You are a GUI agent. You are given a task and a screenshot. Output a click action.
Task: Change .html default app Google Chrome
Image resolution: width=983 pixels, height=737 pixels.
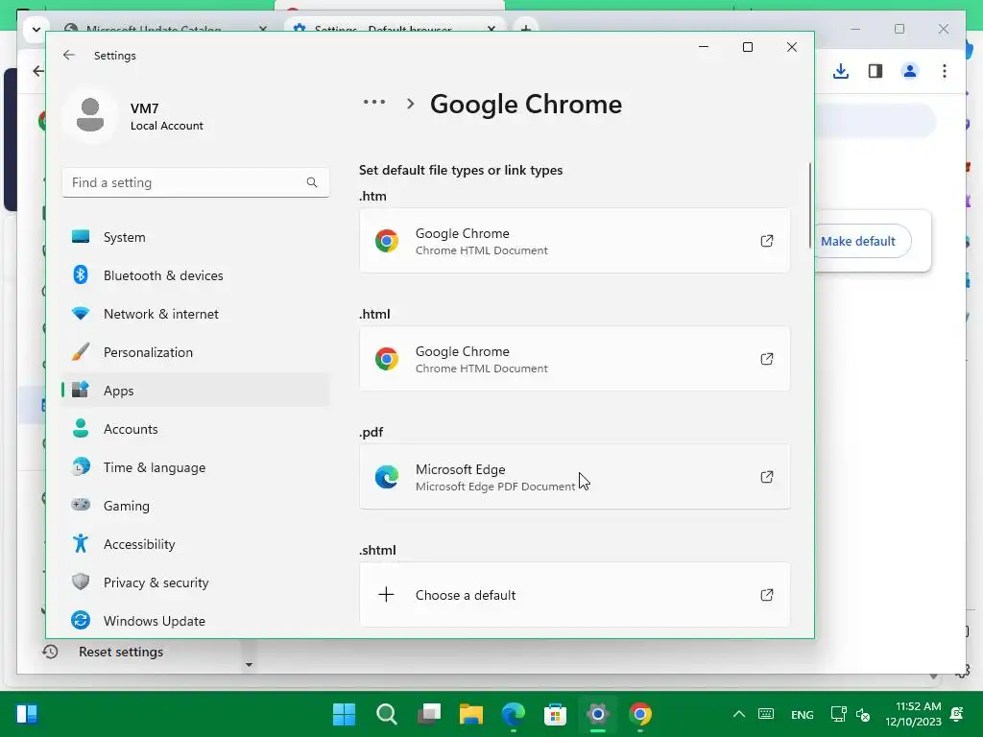coord(574,359)
